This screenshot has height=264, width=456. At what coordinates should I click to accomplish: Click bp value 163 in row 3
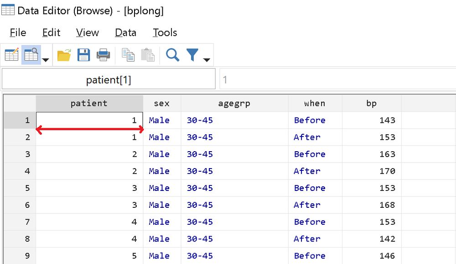click(x=372, y=154)
